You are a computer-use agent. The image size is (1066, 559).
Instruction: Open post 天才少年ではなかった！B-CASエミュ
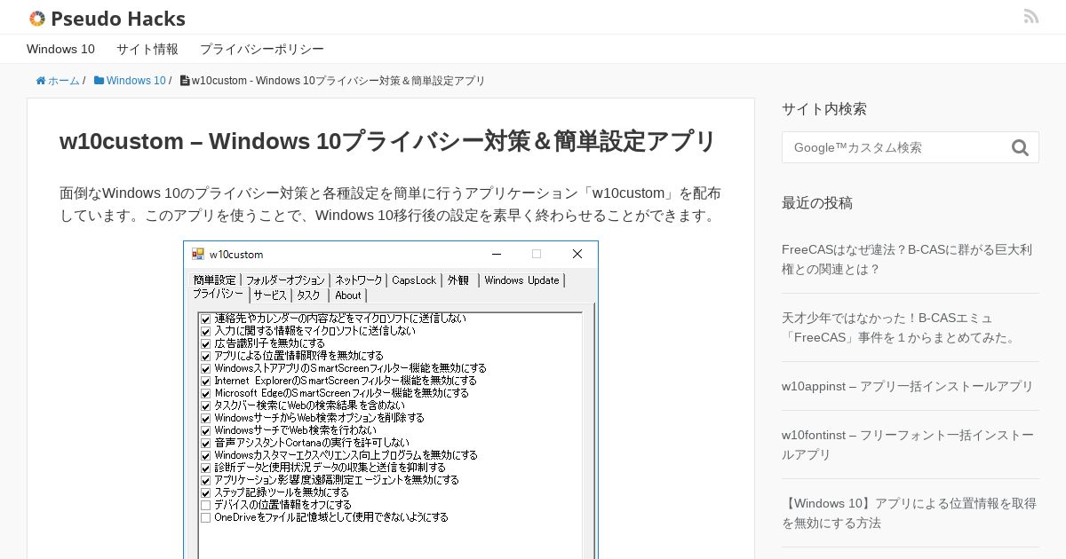point(901,327)
